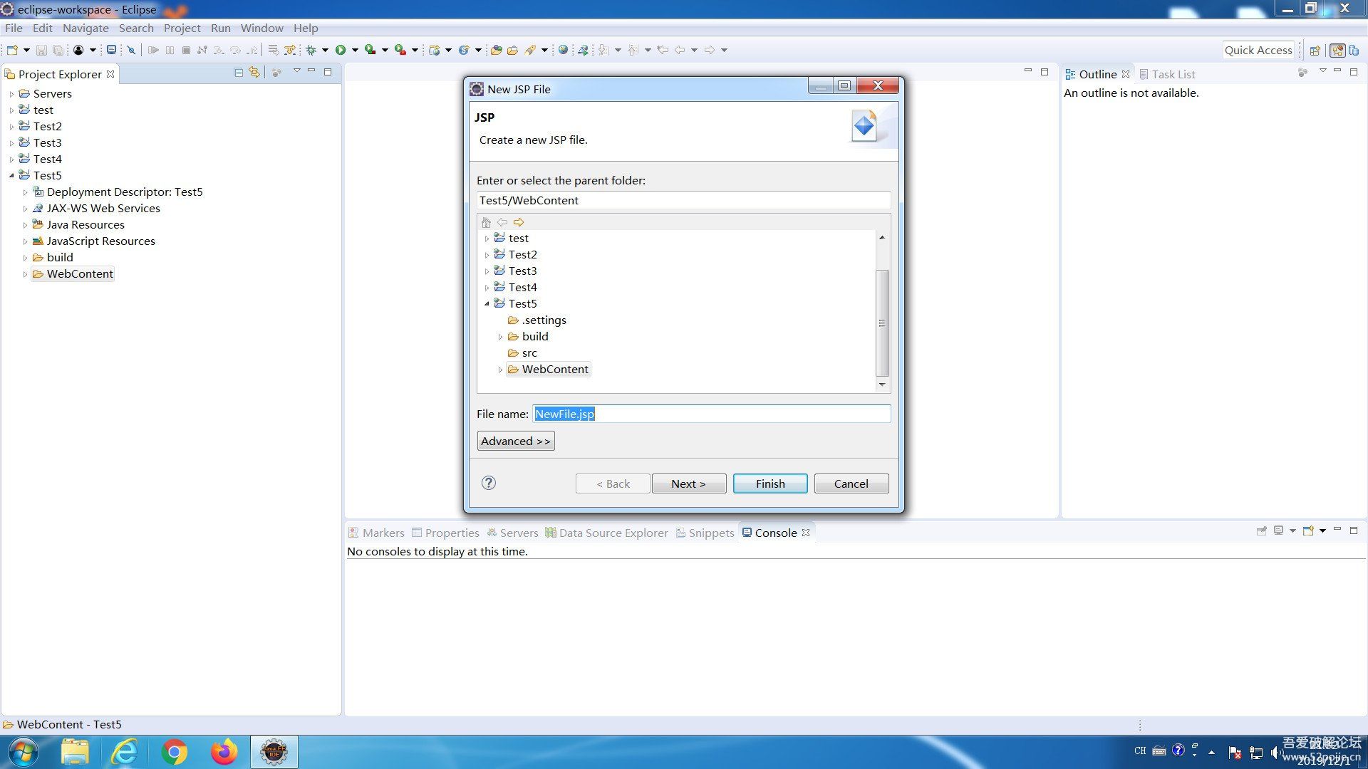Click the Open Type icon in toolbar
The height and width of the screenshot is (769, 1368).
click(497, 50)
